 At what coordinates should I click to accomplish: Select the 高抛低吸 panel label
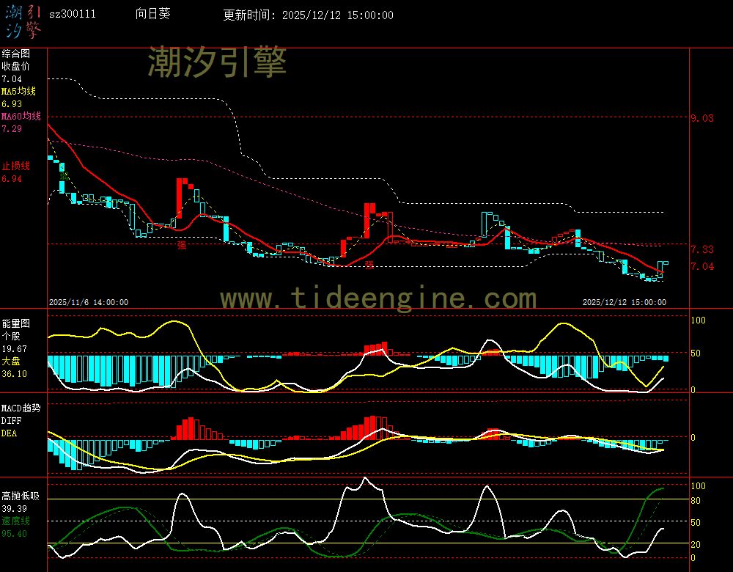(21, 496)
